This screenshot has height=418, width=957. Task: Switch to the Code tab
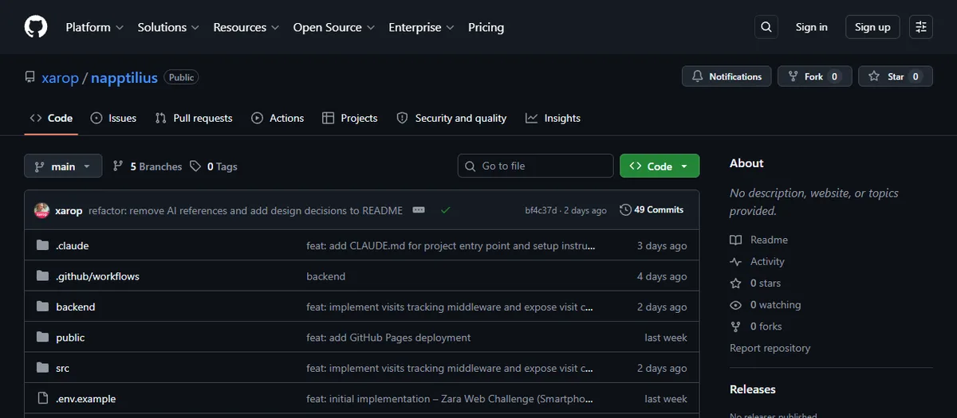pos(51,118)
